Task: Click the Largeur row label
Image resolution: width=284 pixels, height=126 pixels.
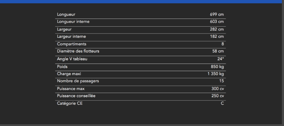Action: click(x=64, y=29)
